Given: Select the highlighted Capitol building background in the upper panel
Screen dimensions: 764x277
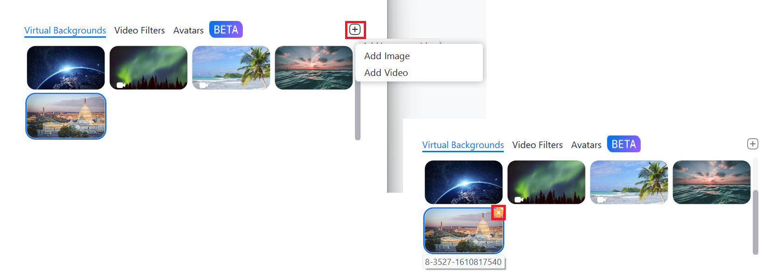Looking at the screenshot, I should click(x=66, y=116).
